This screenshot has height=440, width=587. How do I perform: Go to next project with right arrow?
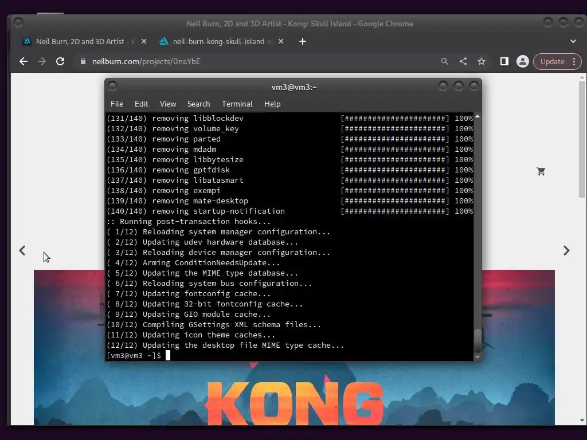click(566, 250)
